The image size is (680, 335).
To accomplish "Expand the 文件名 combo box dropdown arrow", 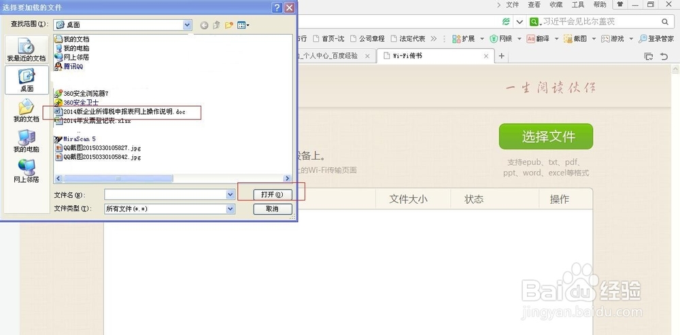I will pos(231,195).
